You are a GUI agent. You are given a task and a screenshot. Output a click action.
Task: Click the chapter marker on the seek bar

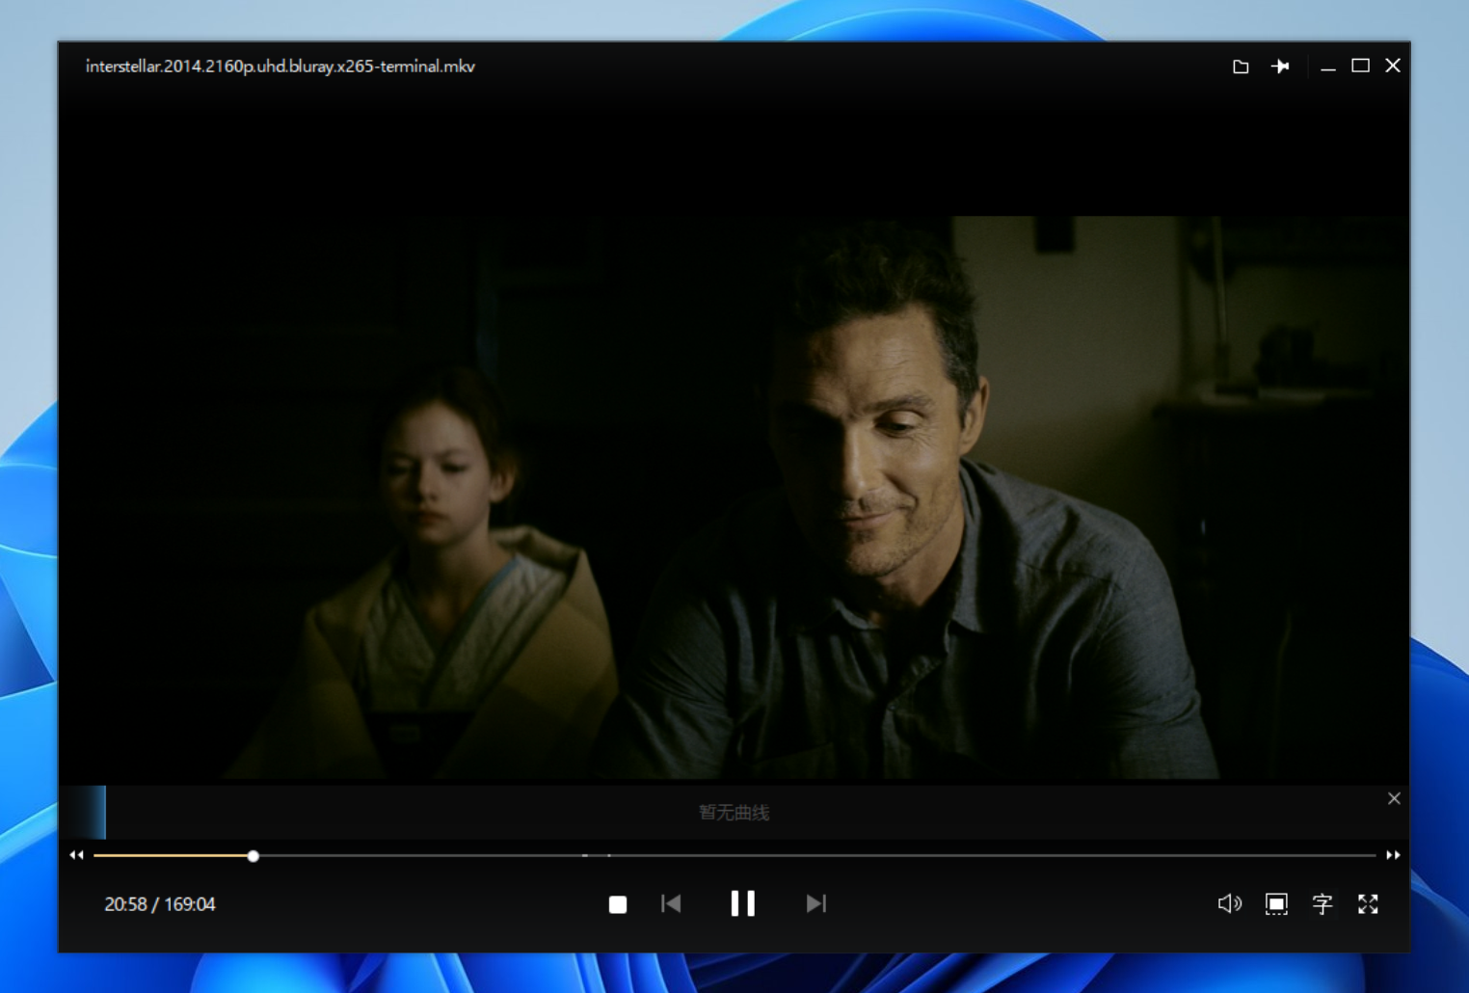point(585,855)
